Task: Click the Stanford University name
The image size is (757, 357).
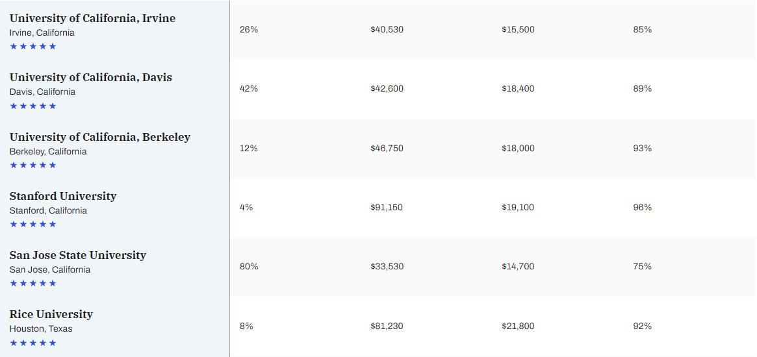Action: coord(63,196)
